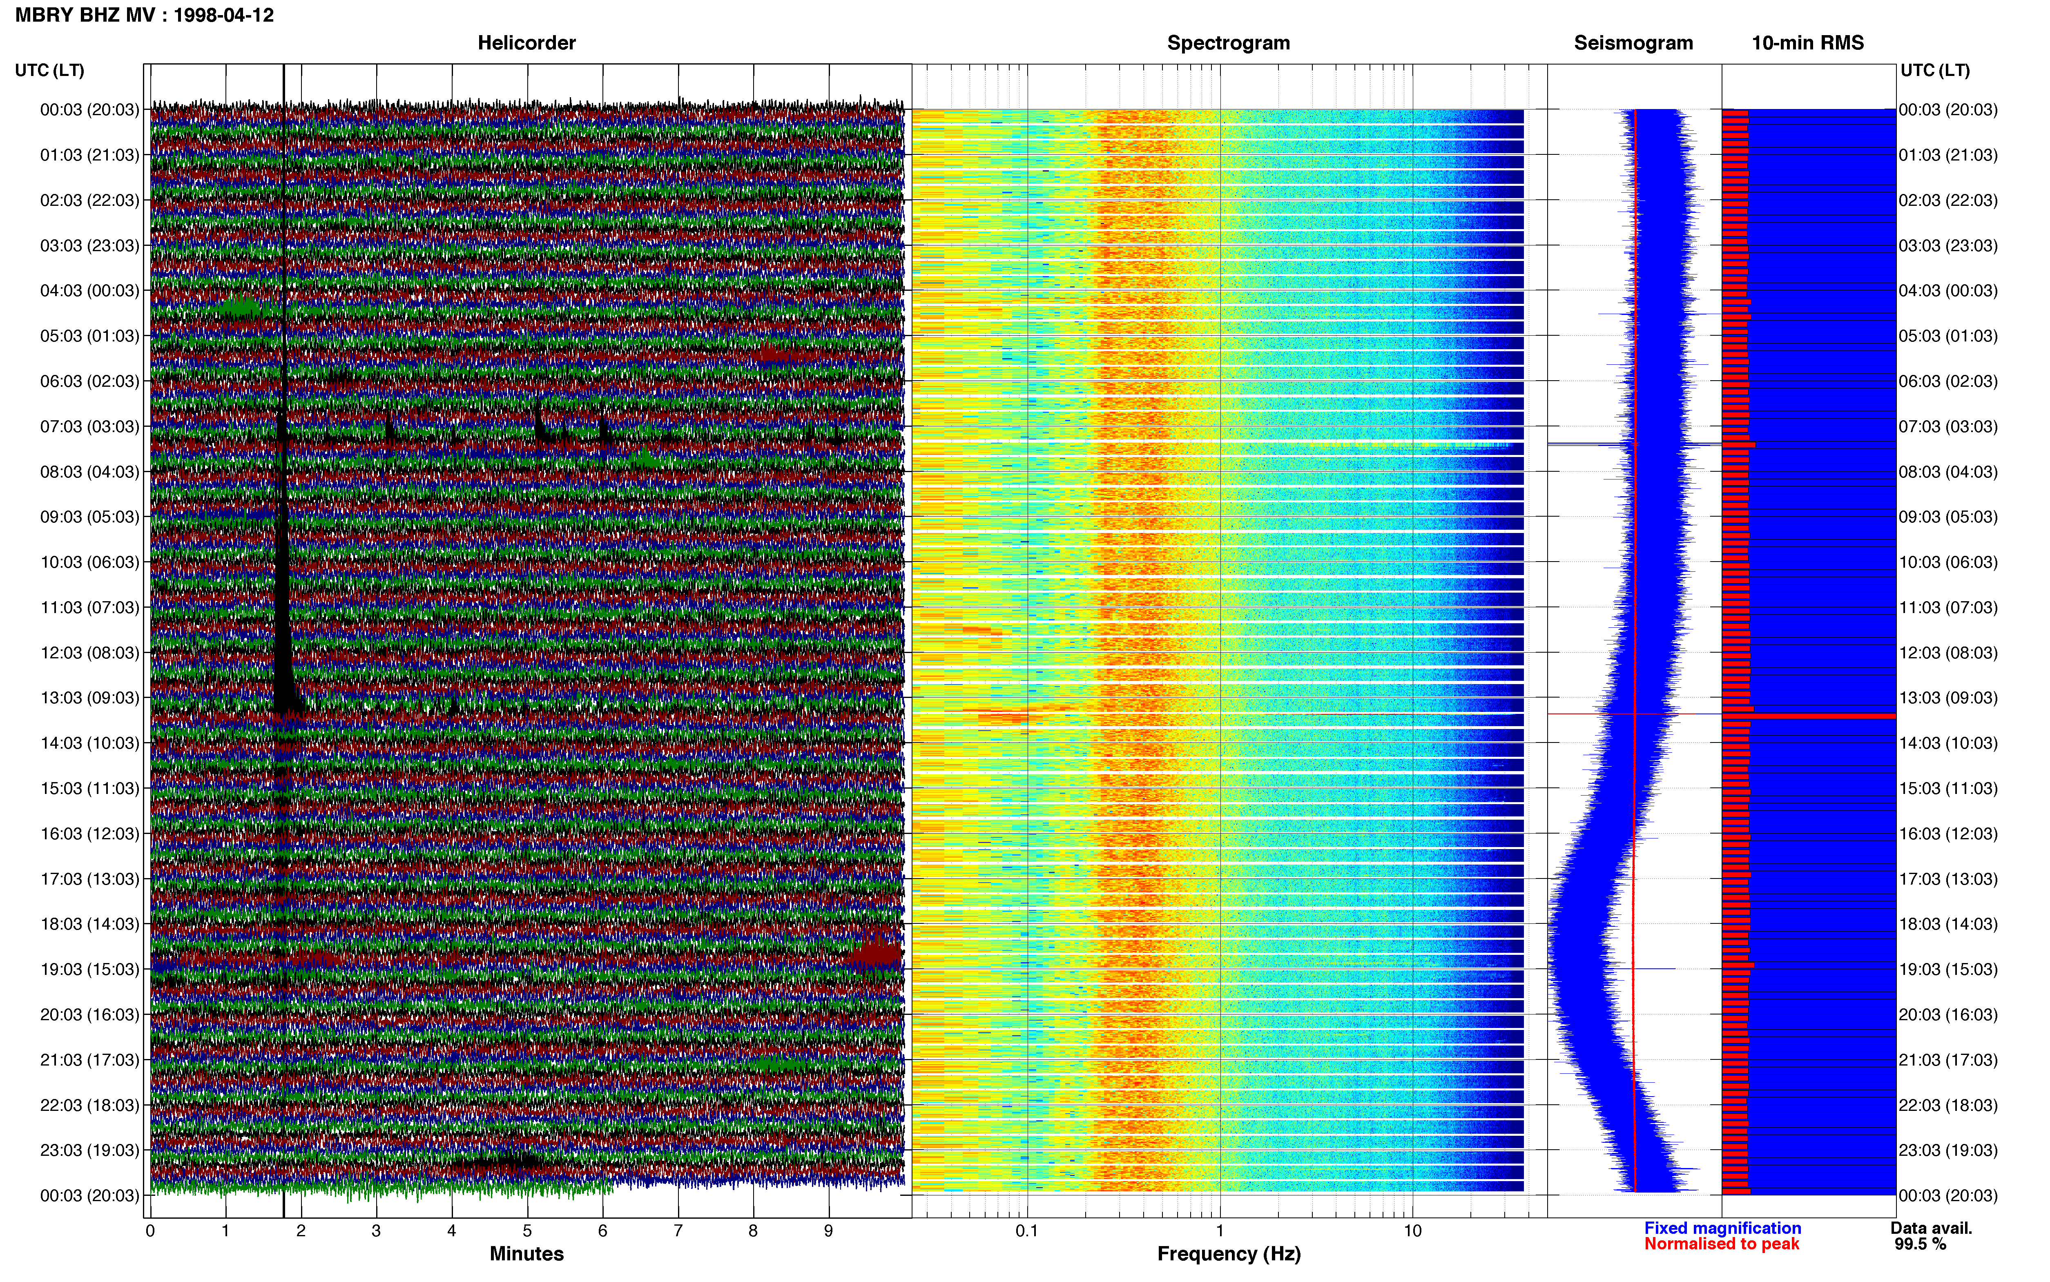Click the 'Normalised to peak' red legend text
The height and width of the screenshot is (1282, 2050).
tap(1721, 1244)
